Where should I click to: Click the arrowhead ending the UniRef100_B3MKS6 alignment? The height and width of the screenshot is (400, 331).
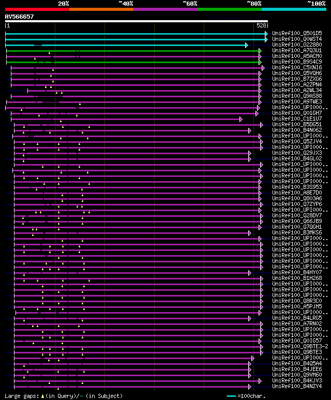click(x=250, y=233)
